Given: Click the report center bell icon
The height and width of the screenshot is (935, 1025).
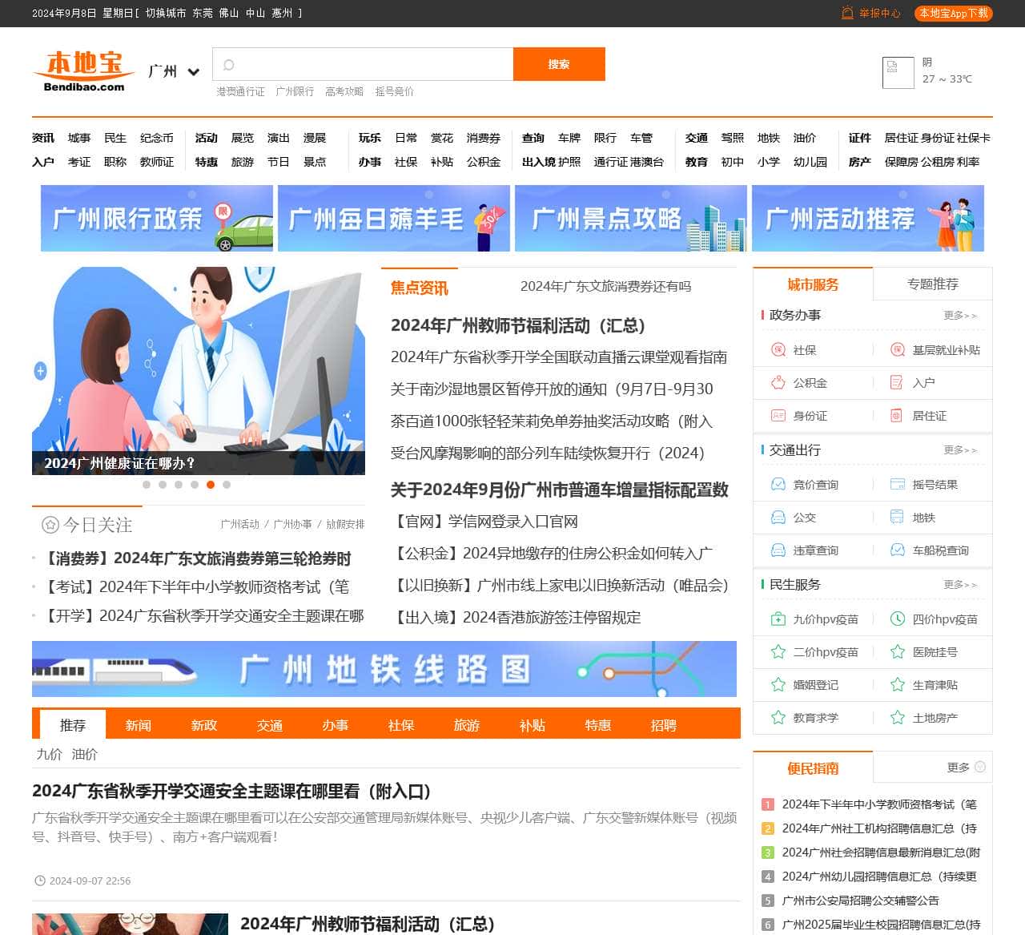Looking at the screenshot, I should [847, 13].
